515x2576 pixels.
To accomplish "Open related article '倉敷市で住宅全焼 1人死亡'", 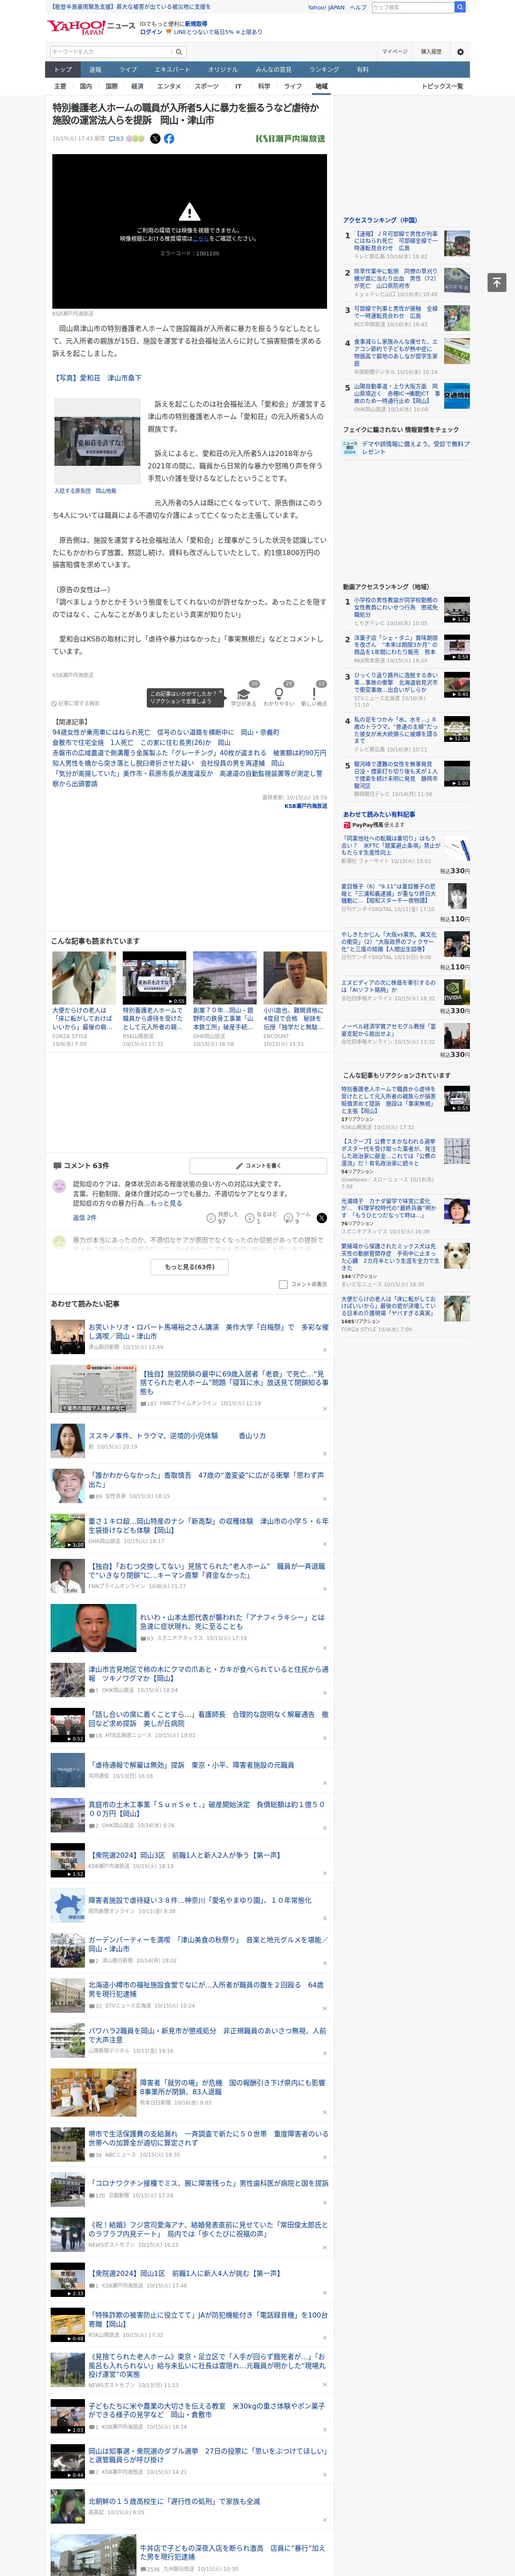I will [141, 743].
